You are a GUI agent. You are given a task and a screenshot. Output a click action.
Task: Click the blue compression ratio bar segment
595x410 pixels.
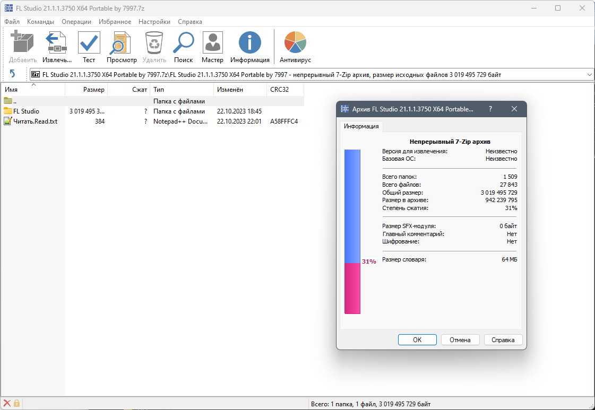coord(352,206)
